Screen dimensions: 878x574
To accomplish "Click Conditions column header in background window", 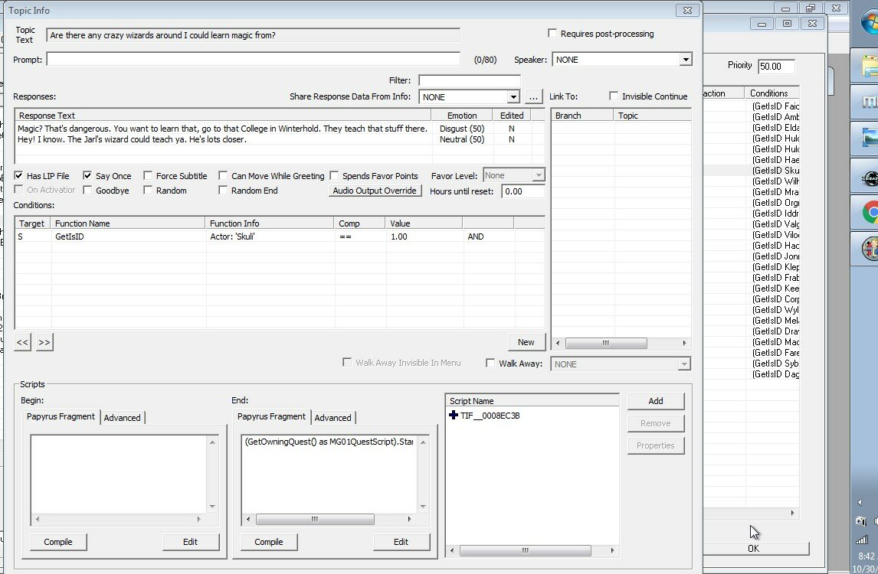I will [772, 93].
